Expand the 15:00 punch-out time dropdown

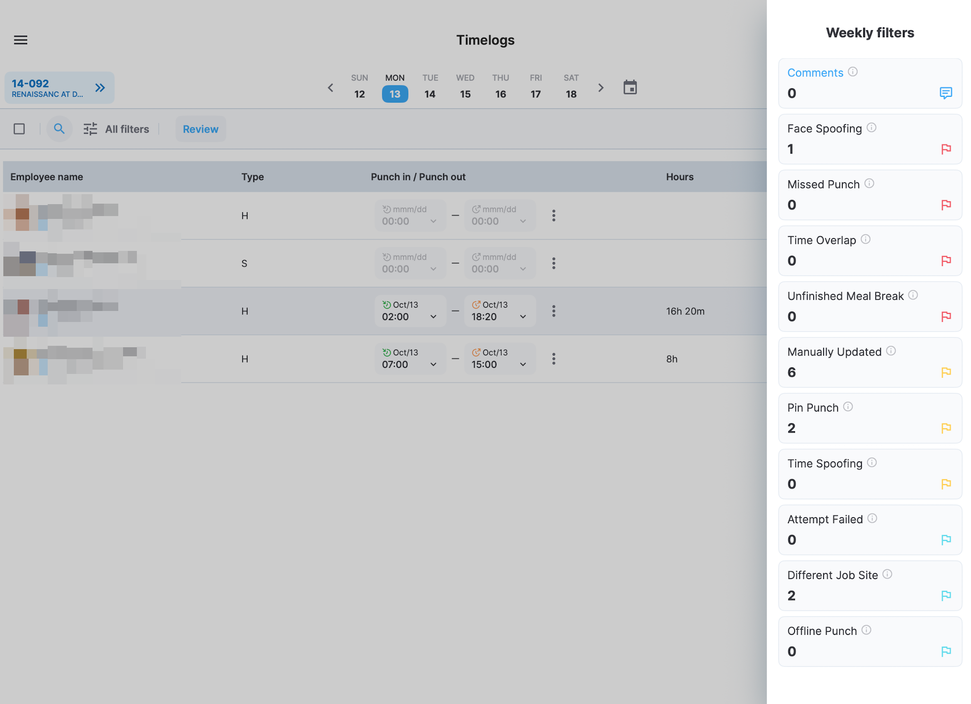(523, 364)
